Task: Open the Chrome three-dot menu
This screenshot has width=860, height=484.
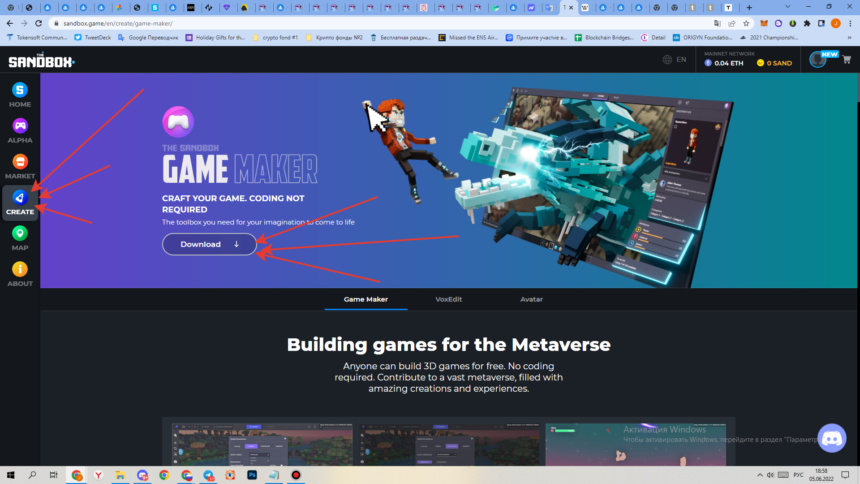Action: [x=850, y=23]
